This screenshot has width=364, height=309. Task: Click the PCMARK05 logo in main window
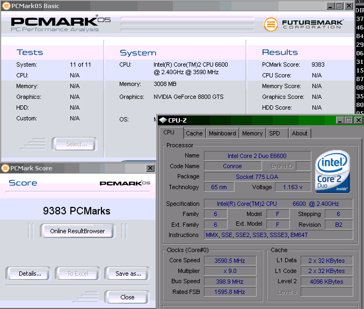coord(61,24)
